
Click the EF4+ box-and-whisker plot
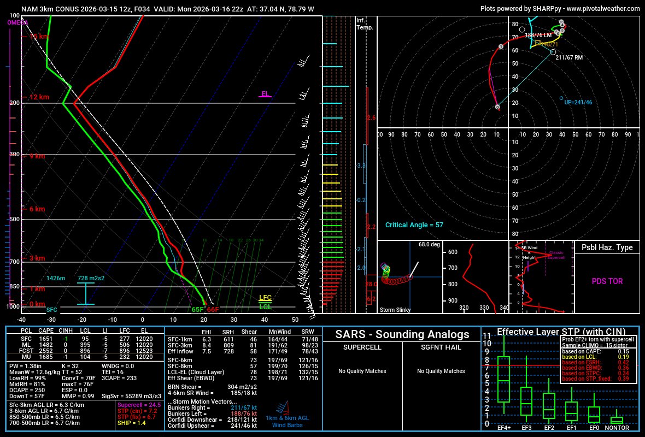click(x=504, y=375)
